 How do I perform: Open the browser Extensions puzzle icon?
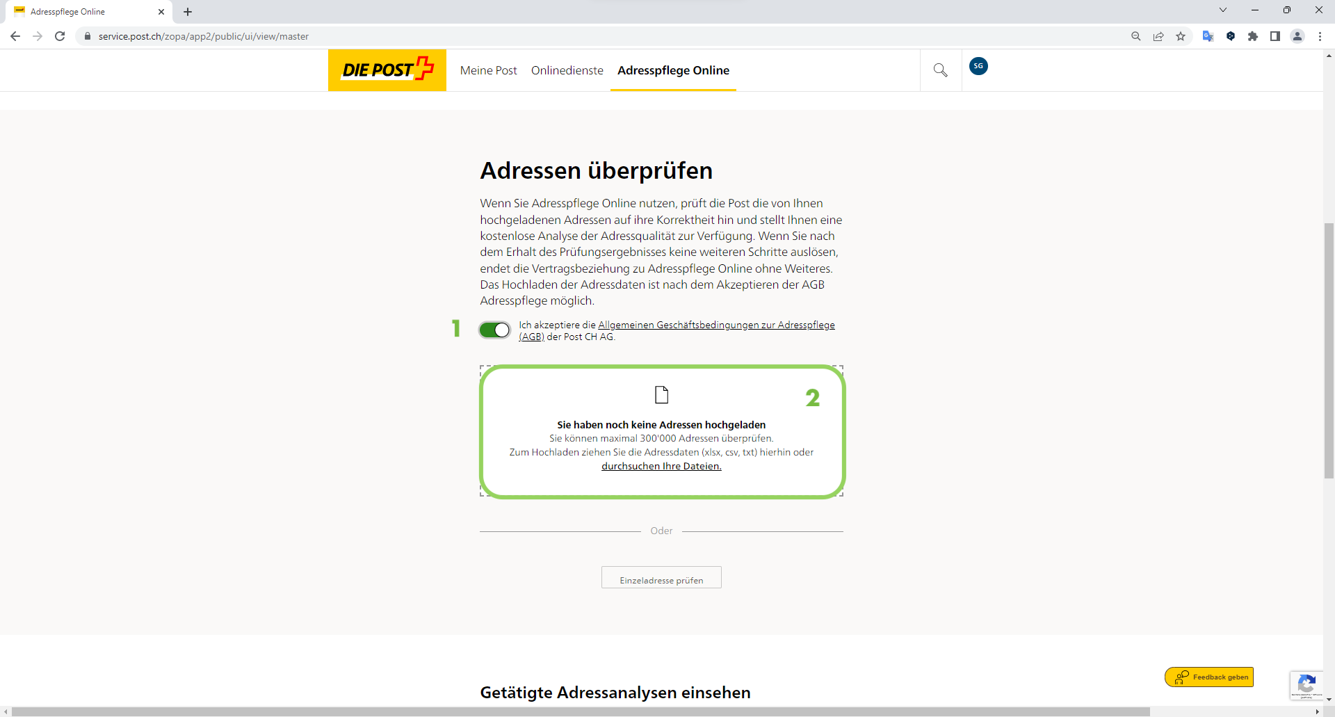click(1254, 36)
